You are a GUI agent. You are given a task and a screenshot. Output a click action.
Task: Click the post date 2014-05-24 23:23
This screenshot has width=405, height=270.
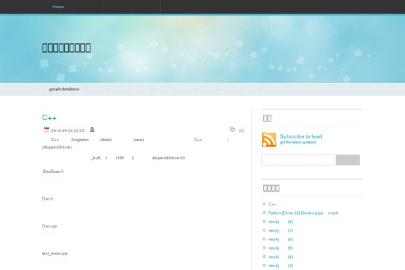[67, 131]
